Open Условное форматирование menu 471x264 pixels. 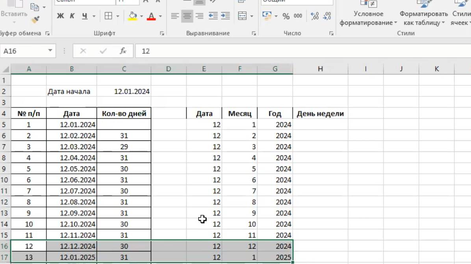(x=368, y=13)
